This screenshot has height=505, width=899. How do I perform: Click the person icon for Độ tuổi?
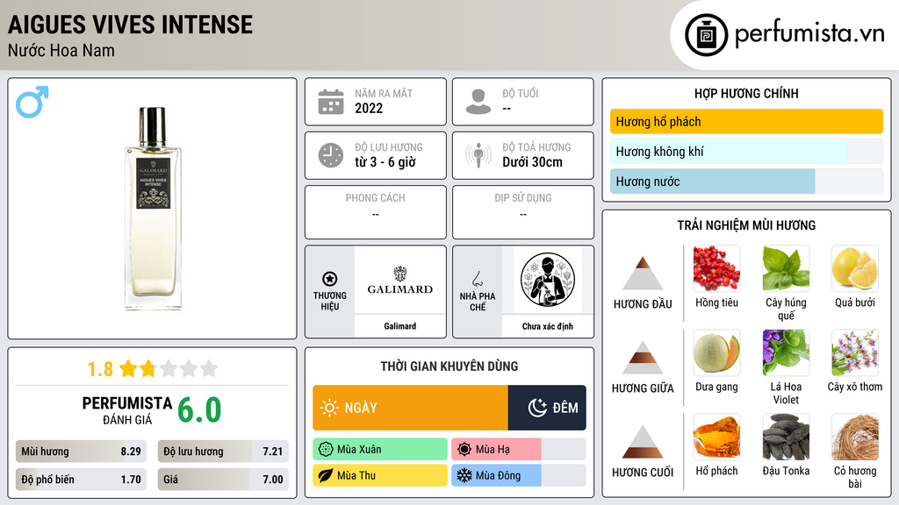478,102
